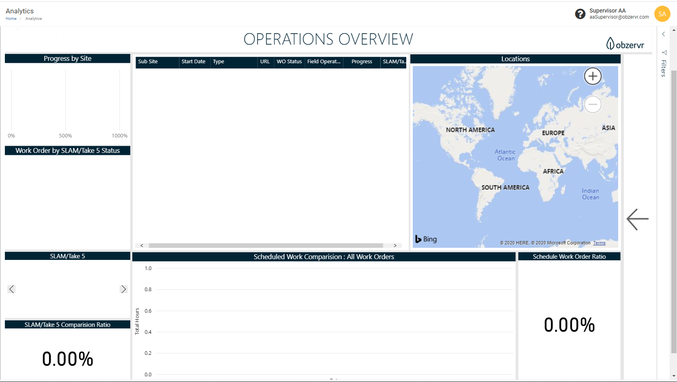Click AFRICA label on map
The width and height of the screenshot is (677, 382).
[x=553, y=172]
